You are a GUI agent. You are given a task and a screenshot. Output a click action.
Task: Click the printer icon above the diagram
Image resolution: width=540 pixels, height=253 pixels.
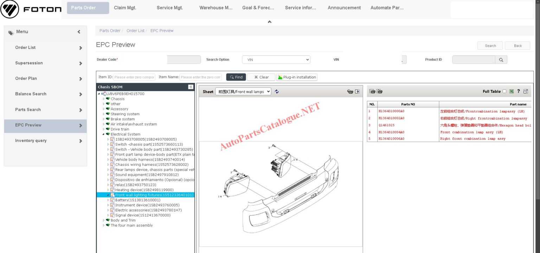[351, 91]
